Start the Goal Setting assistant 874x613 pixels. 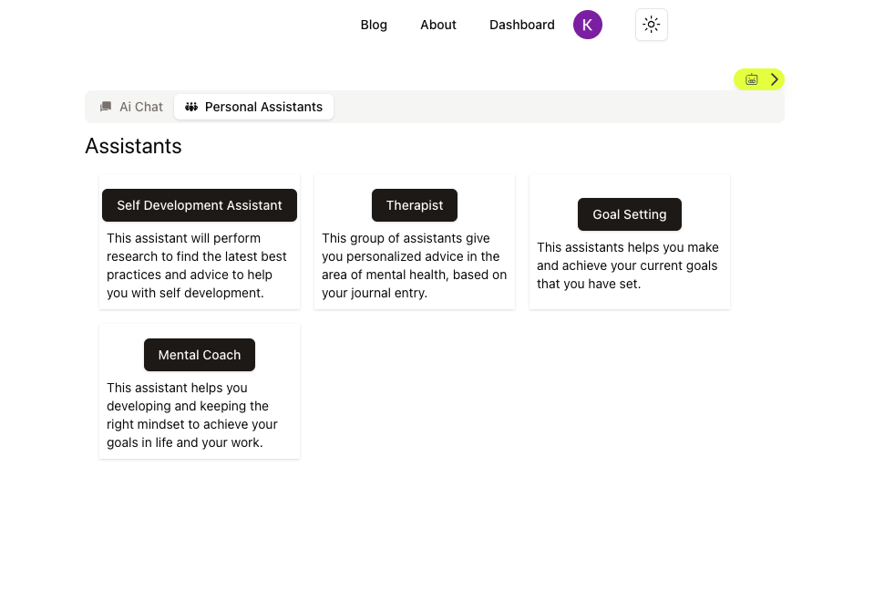pos(630,214)
